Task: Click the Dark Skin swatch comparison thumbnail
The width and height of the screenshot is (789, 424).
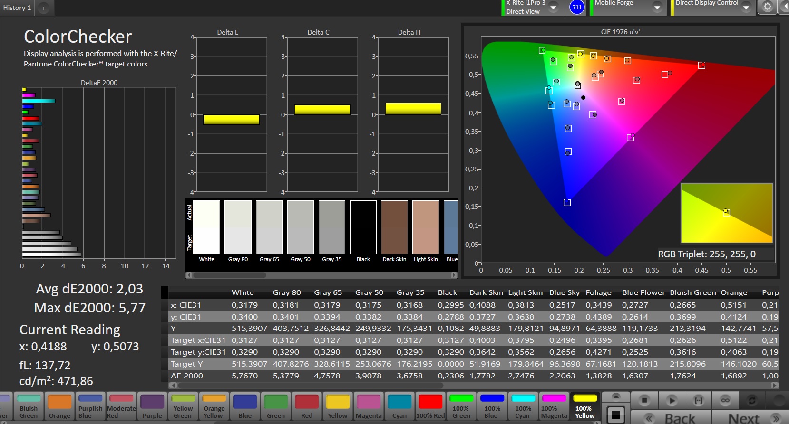Action: (394, 228)
